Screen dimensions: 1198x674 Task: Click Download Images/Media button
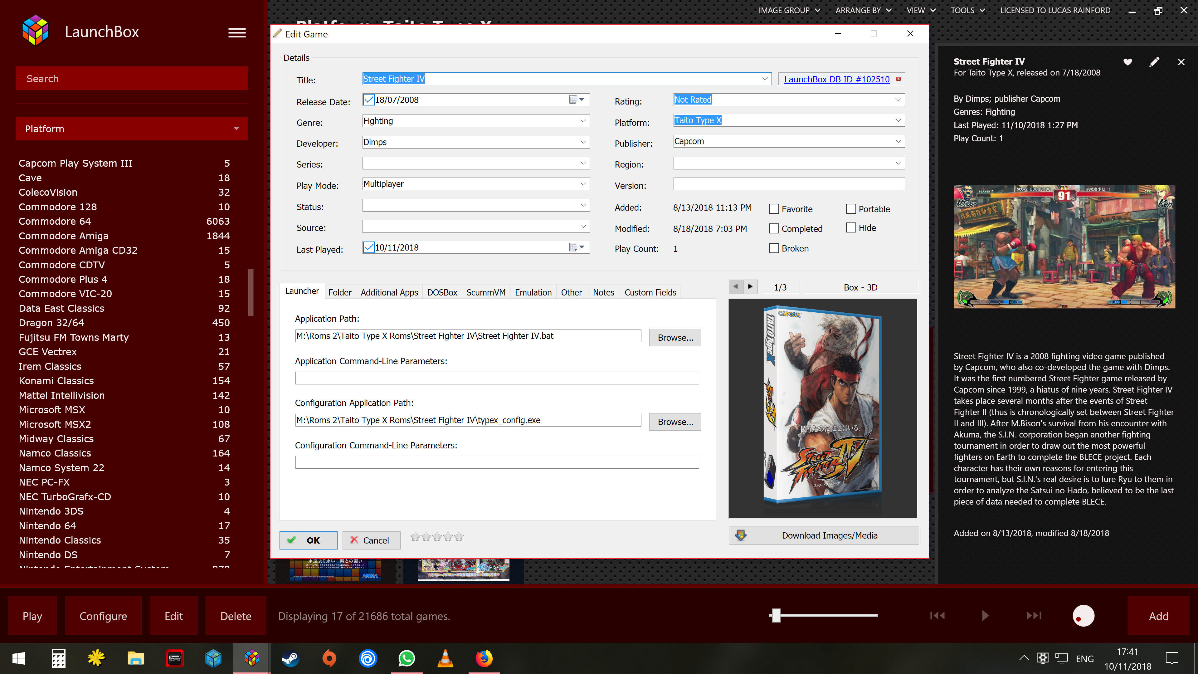click(x=824, y=535)
